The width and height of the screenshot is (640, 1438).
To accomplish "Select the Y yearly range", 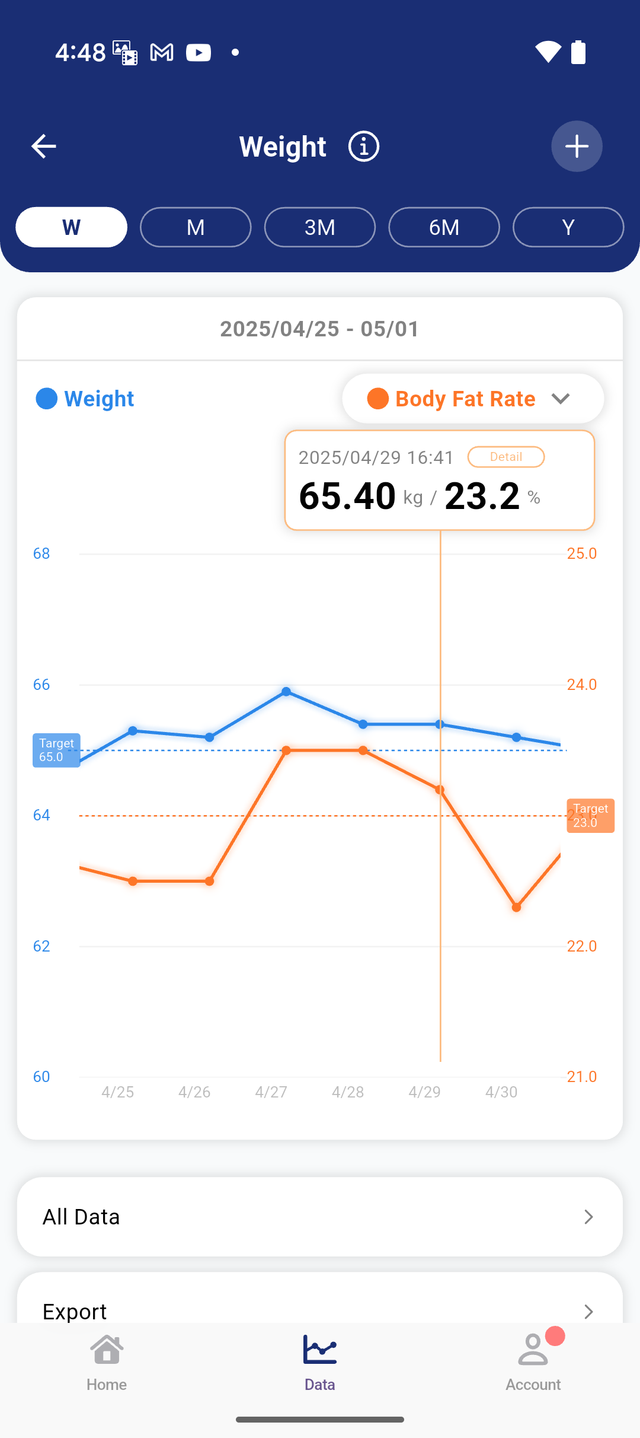I will click(x=568, y=227).
